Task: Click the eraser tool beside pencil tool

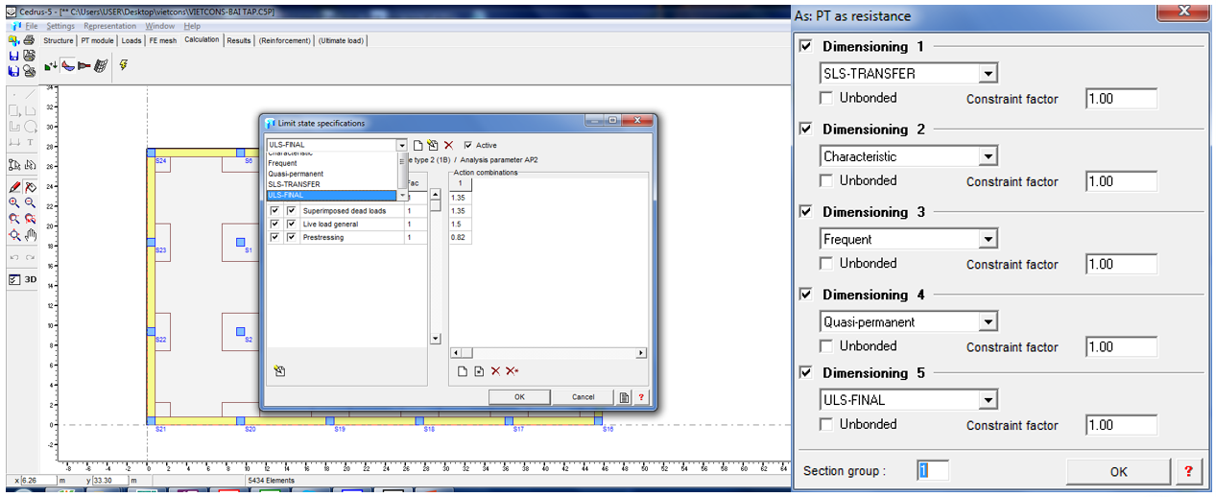Action: point(31,187)
